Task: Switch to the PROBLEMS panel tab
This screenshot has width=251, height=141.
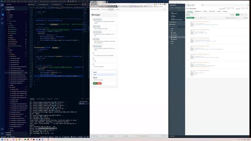Action: point(50,99)
